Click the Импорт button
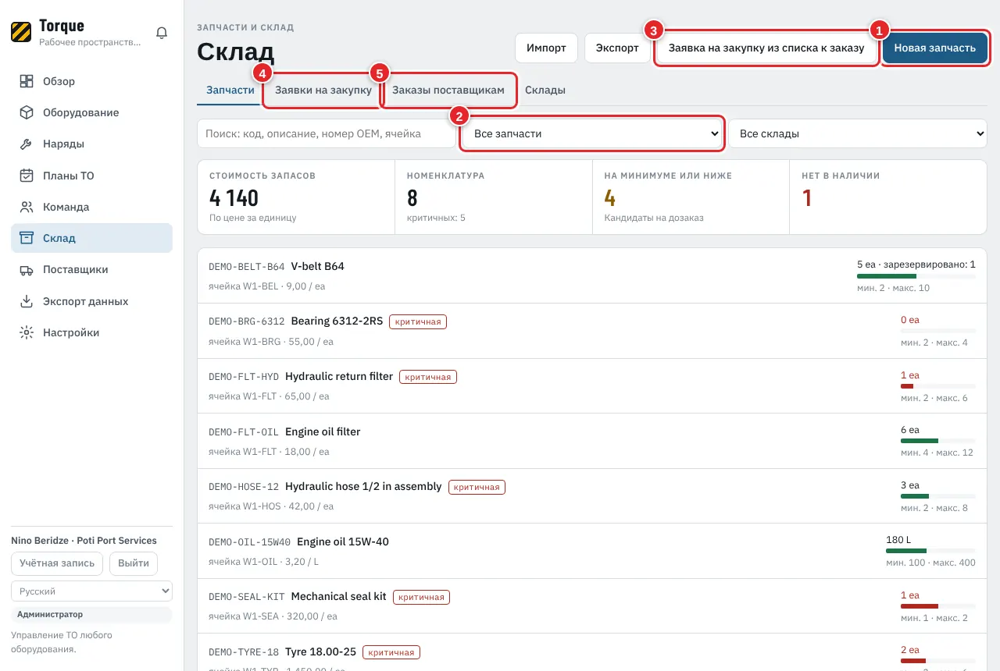 point(546,48)
